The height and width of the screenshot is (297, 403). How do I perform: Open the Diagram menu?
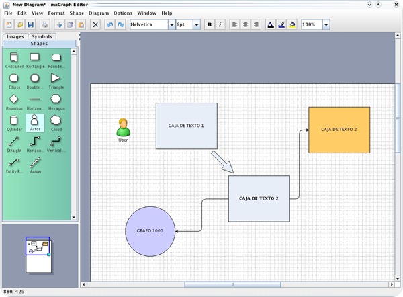pyautogui.click(x=98, y=13)
